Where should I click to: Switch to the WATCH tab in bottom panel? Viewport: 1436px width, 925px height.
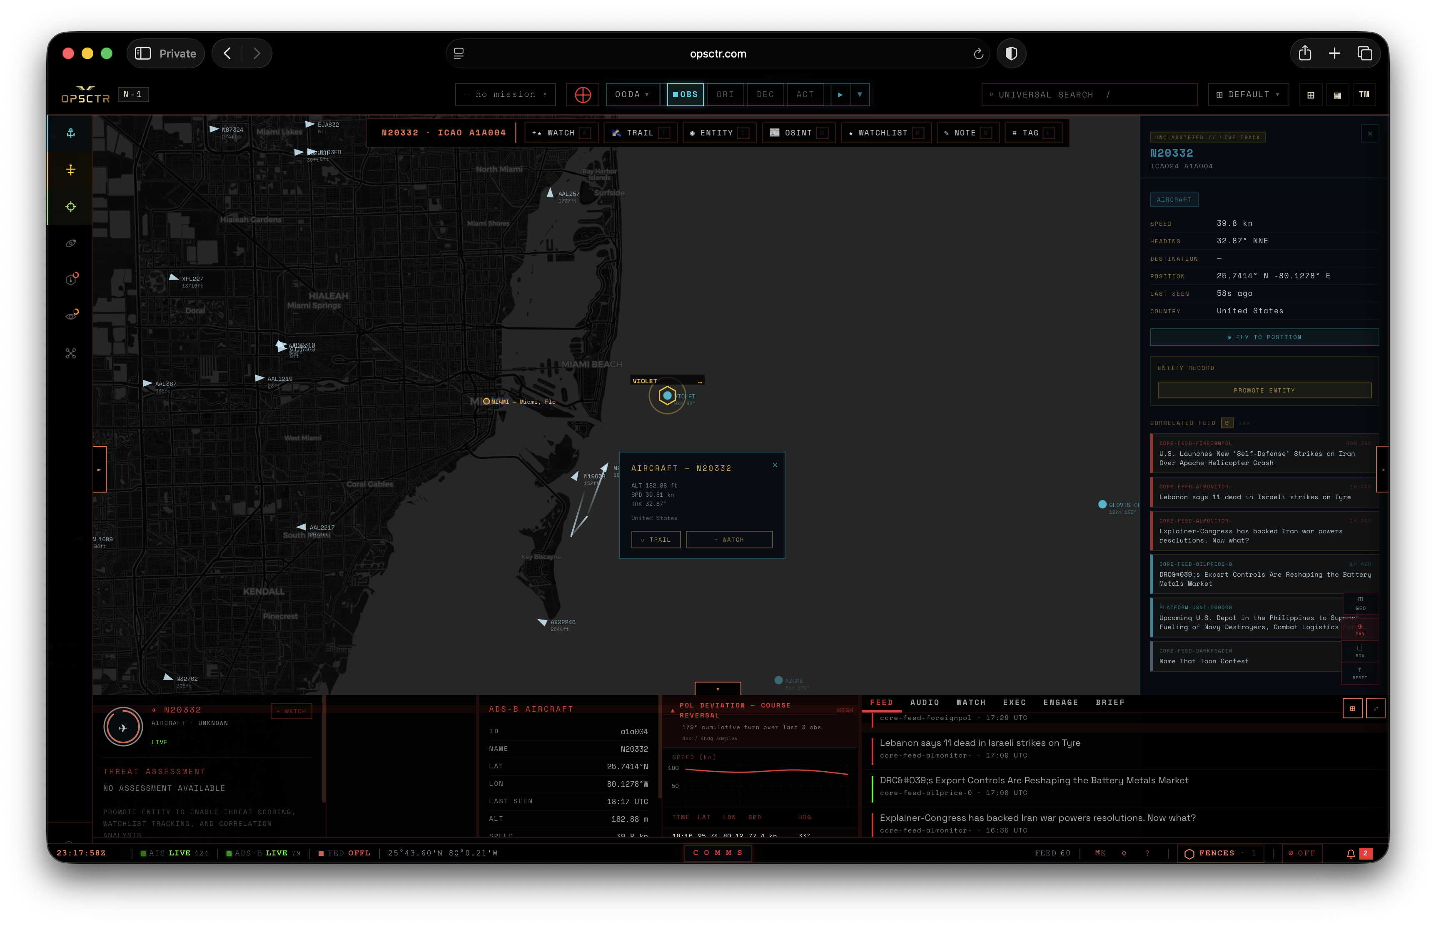tap(971, 702)
